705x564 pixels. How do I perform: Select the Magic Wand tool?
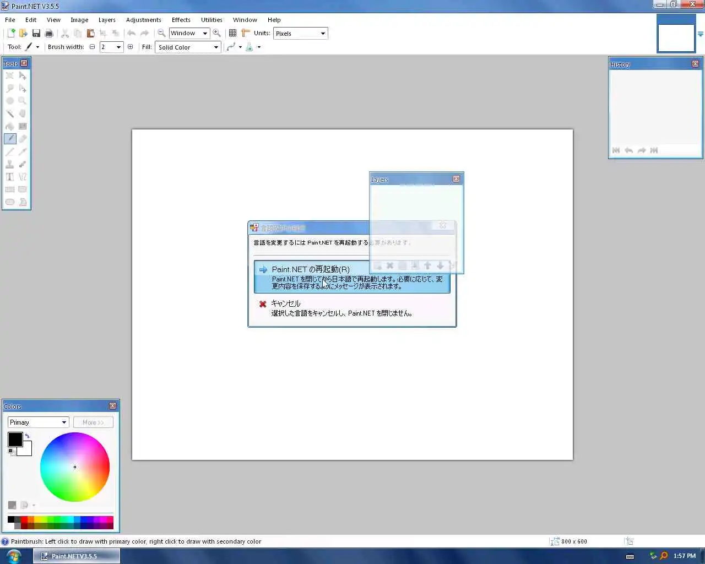(10, 113)
